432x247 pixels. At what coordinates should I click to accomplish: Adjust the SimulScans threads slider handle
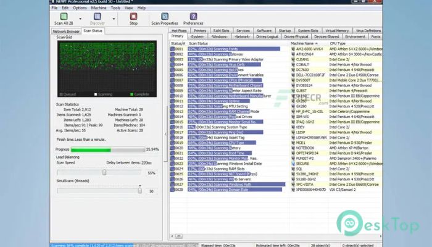[x=139, y=190]
